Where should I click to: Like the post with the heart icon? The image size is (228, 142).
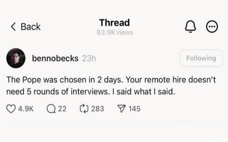point(11,109)
